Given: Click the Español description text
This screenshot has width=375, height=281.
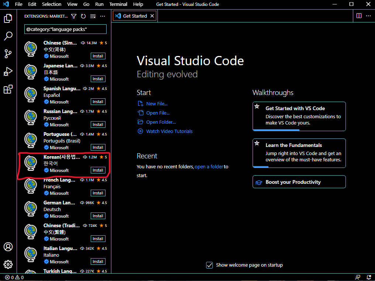Looking at the screenshot, I should (52, 95).
